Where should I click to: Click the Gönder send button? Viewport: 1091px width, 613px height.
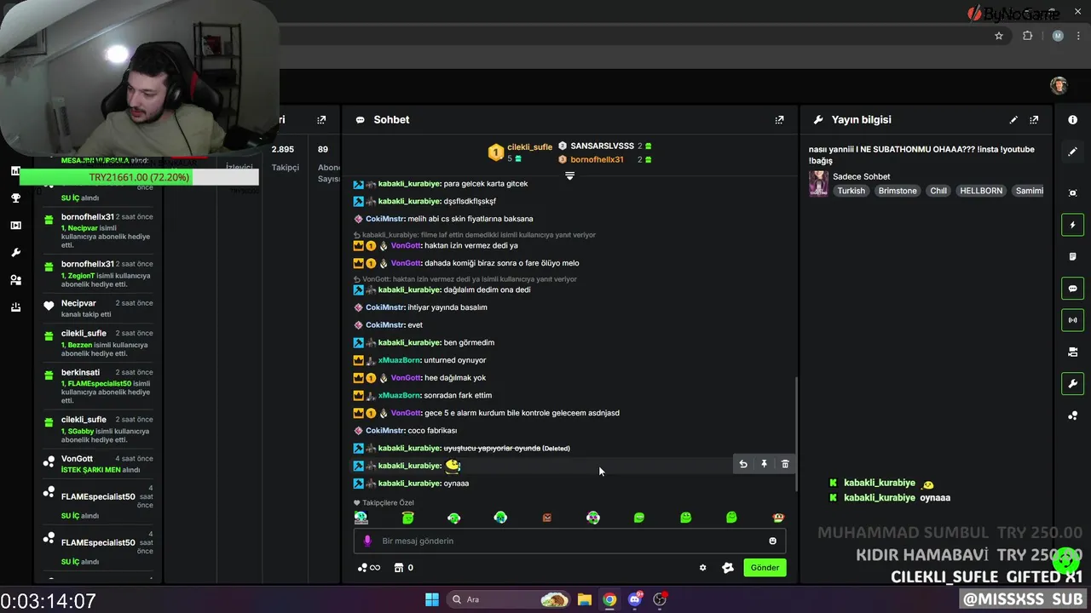765,568
